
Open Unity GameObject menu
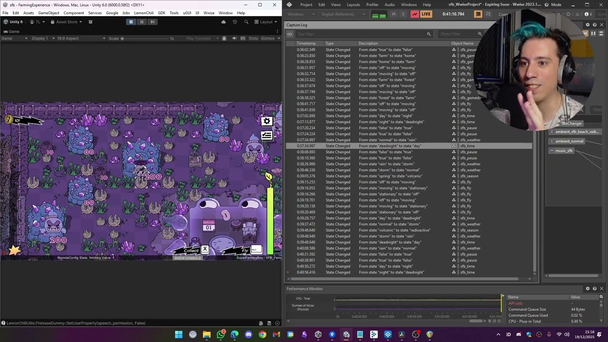tap(48, 13)
